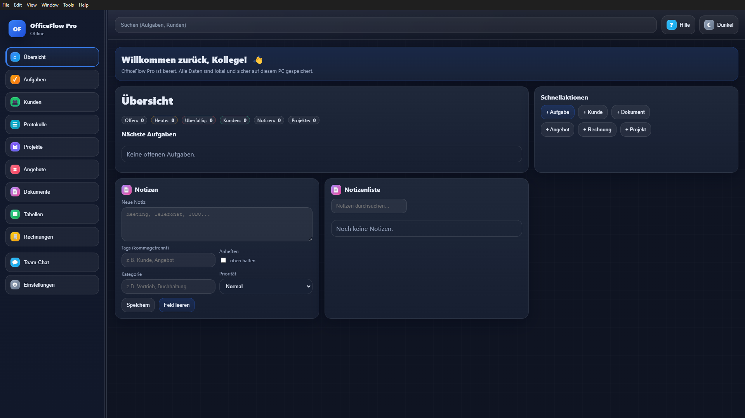Click the Notizen panel header icon
The height and width of the screenshot is (418, 745).
(127, 190)
